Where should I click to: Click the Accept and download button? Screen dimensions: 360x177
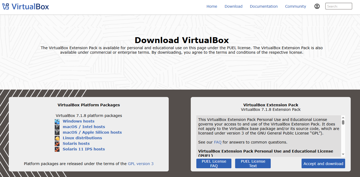coord(323,163)
